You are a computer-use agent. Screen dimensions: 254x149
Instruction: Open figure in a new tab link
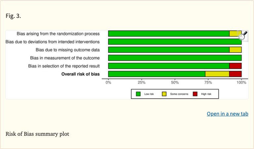228,114
